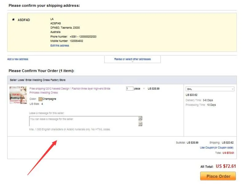Click the piece quantity input field
This screenshot has height=190, width=245.
click(129, 89)
